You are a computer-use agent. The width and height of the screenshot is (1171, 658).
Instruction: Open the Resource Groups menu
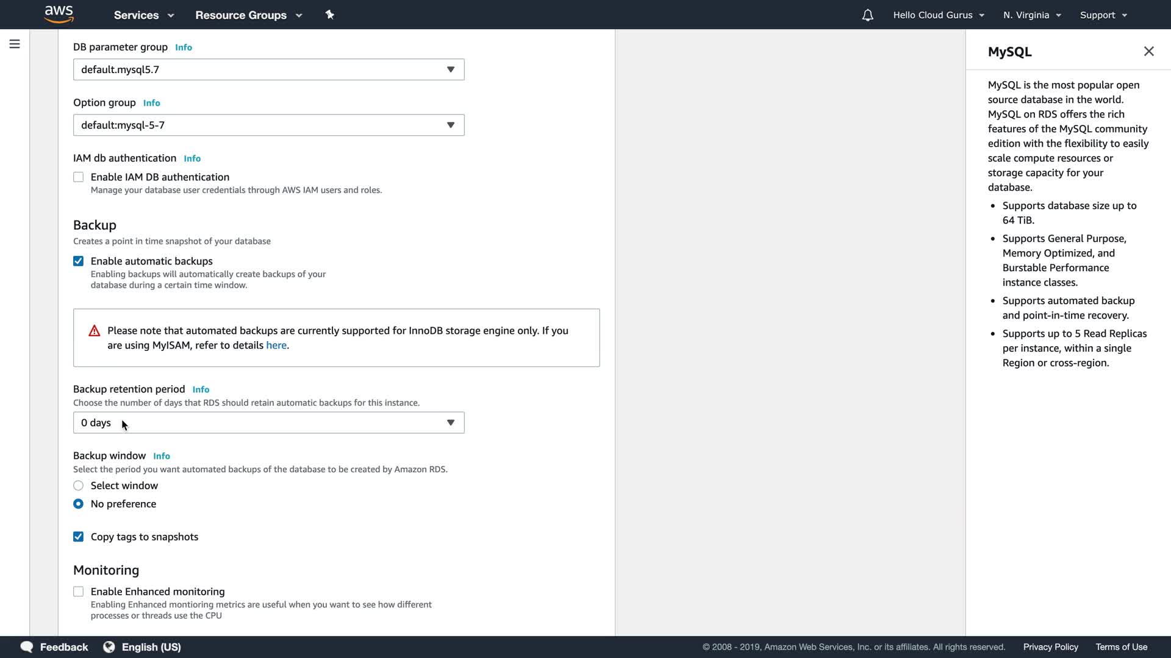[248, 15]
